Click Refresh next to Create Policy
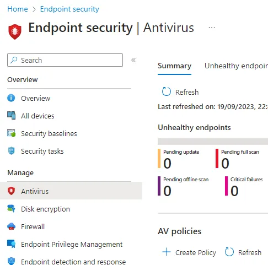This screenshot has width=268, height=265. 243,252
